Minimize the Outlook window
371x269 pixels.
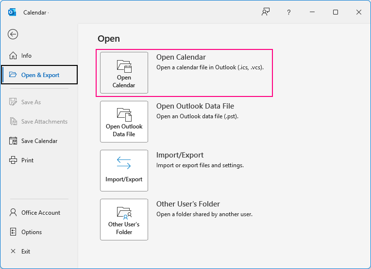[x=312, y=12]
